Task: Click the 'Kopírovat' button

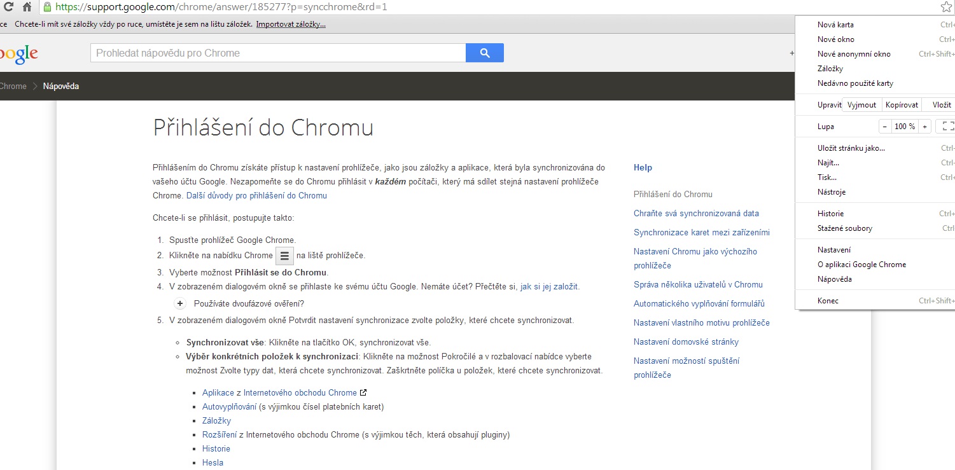Action: pos(902,105)
